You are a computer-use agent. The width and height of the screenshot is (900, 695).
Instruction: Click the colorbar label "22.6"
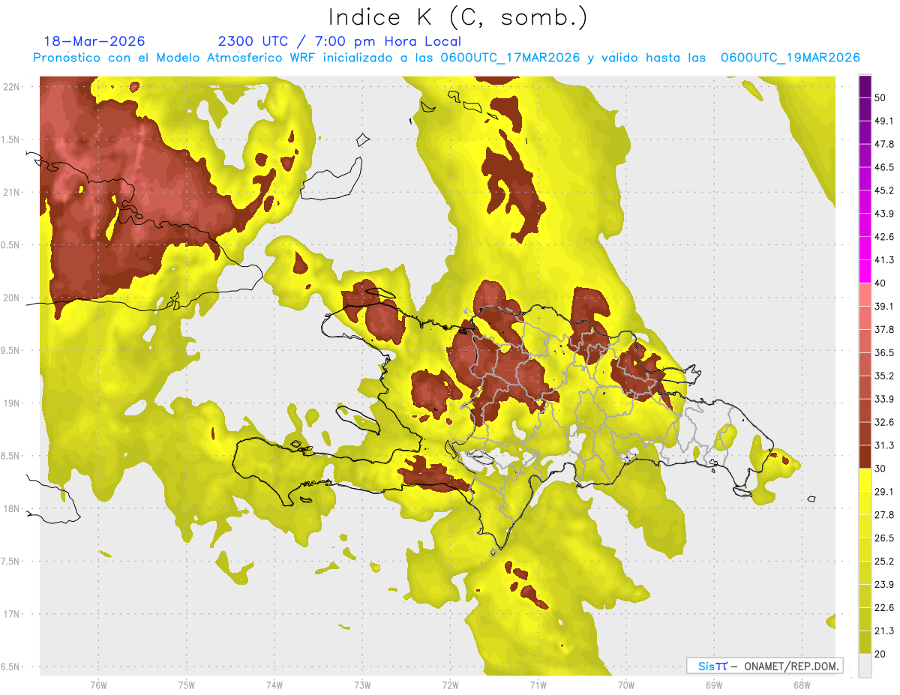[884, 607]
